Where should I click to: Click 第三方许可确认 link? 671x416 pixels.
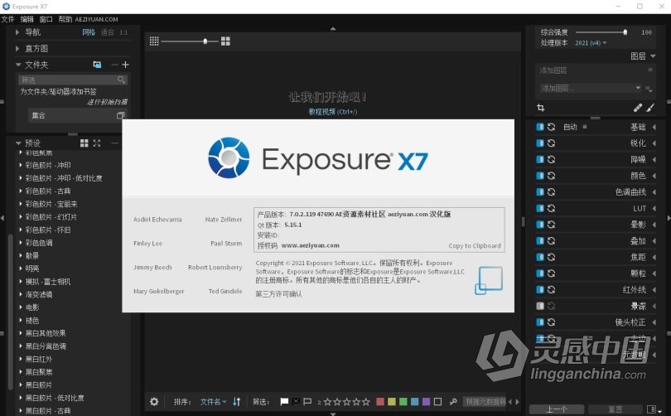[x=278, y=294]
